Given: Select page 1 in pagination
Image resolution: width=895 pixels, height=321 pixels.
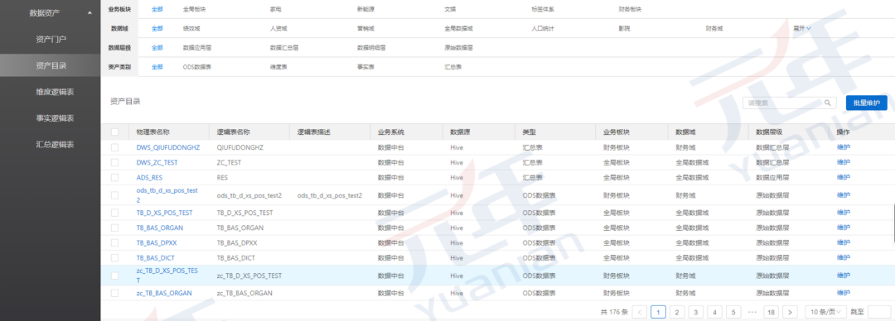Looking at the screenshot, I should 658,312.
